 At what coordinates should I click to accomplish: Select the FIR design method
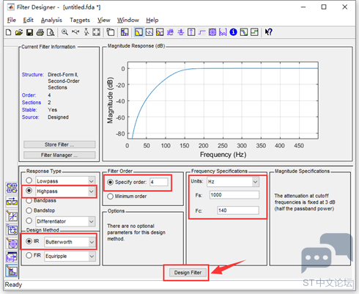(x=29, y=255)
